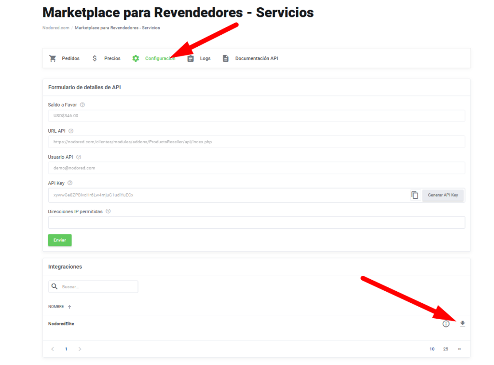Show 10 results per page

coord(432,349)
